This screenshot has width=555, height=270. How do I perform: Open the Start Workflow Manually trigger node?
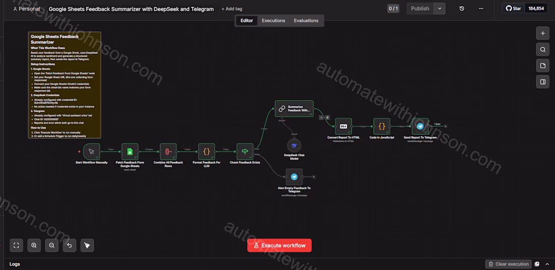point(92,151)
